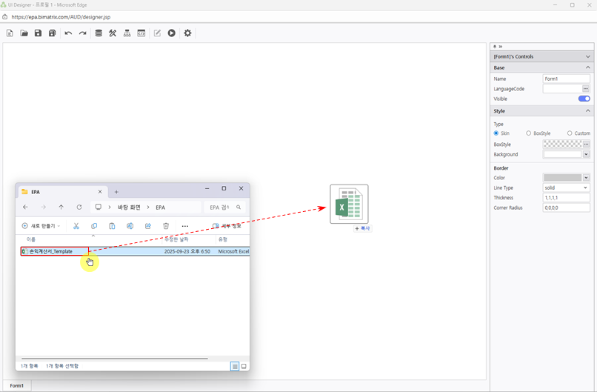
Task: Expand the [Form1]'s Controls list
Action: point(588,56)
